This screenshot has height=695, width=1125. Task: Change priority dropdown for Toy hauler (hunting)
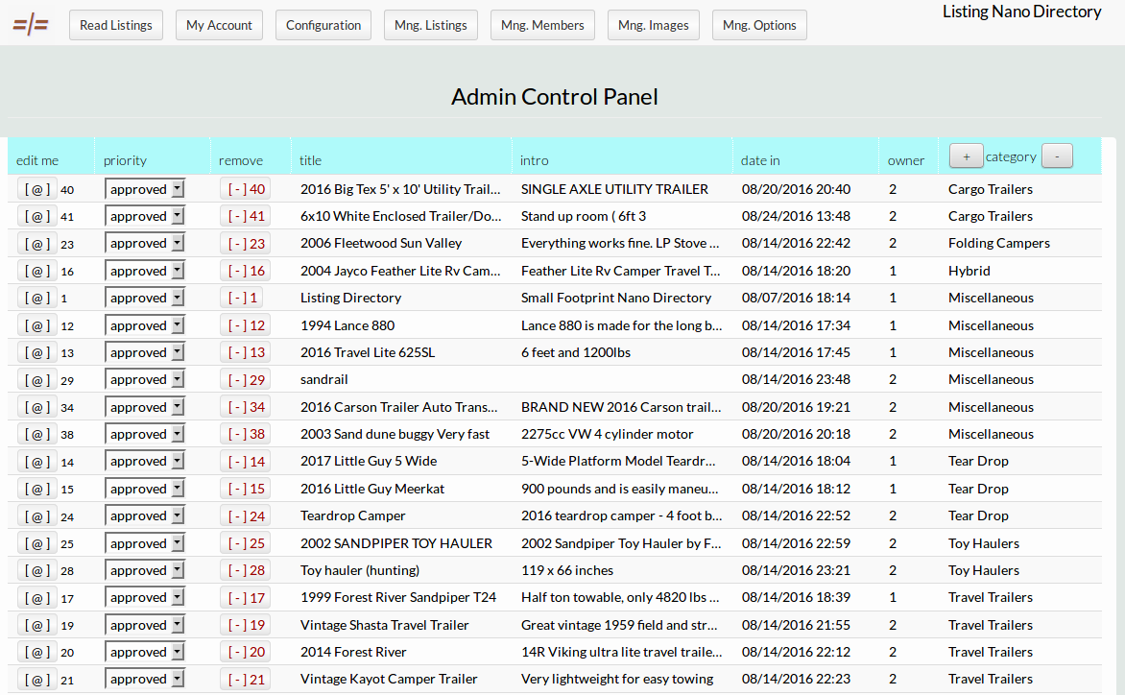point(144,569)
